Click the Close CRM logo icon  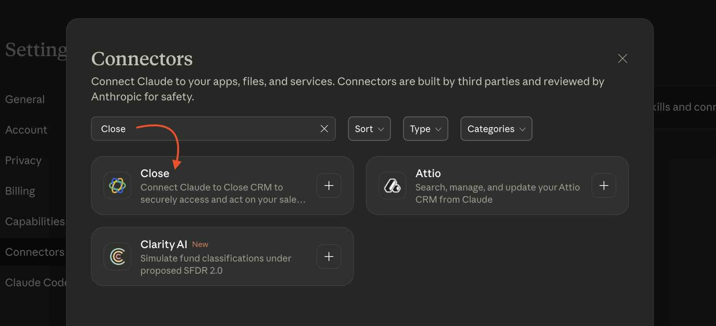pyautogui.click(x=117, y=186)
